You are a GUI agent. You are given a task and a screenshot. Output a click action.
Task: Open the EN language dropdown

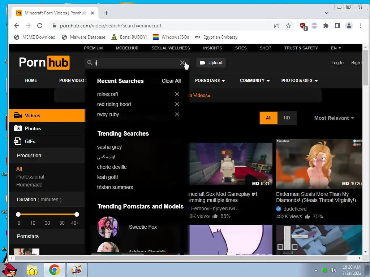point(336,48)
